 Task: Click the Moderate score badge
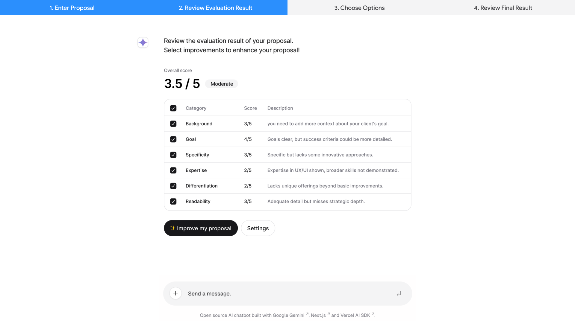pos(222,84)
